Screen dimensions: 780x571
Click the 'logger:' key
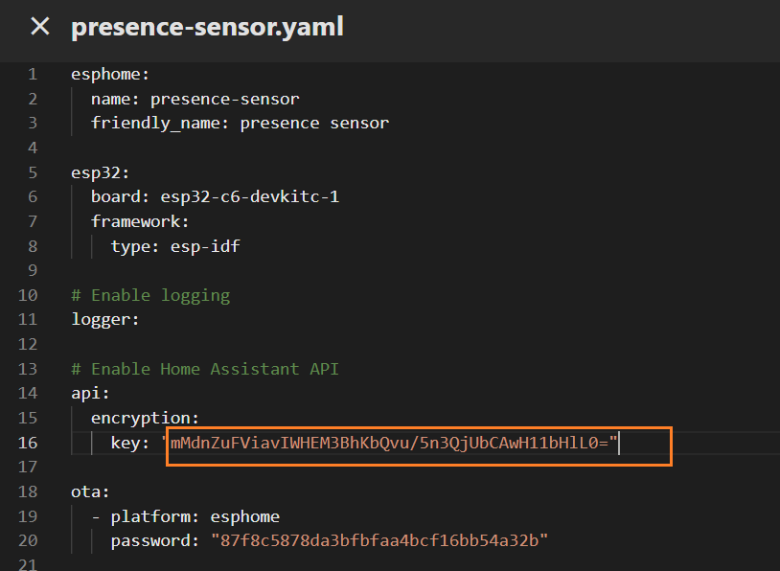(x=105, y=320)
